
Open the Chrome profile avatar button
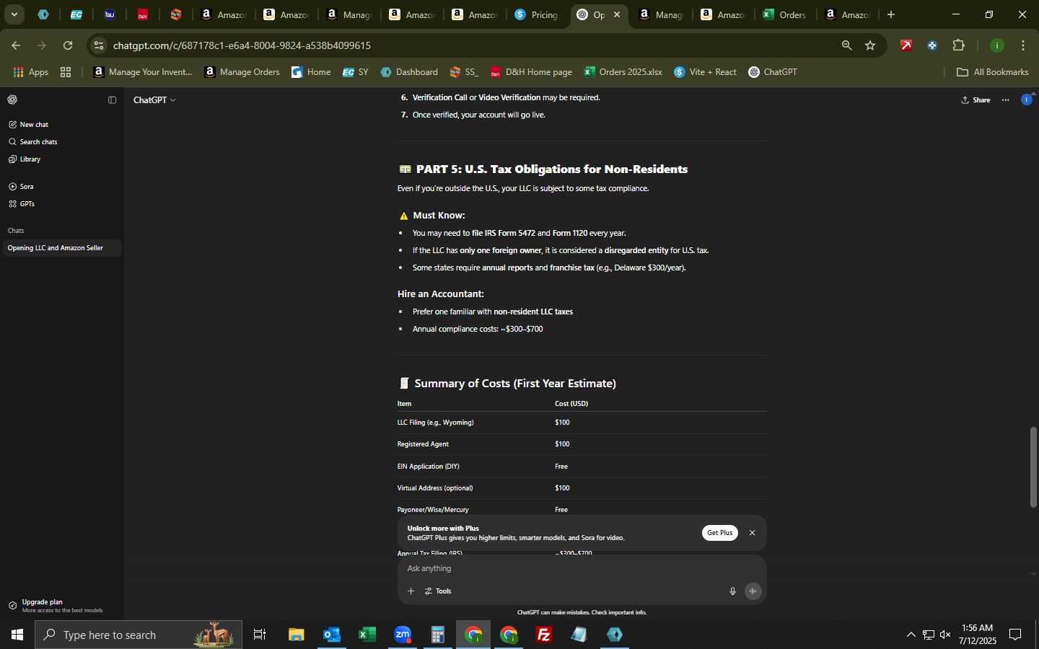(x=996, y=45)
